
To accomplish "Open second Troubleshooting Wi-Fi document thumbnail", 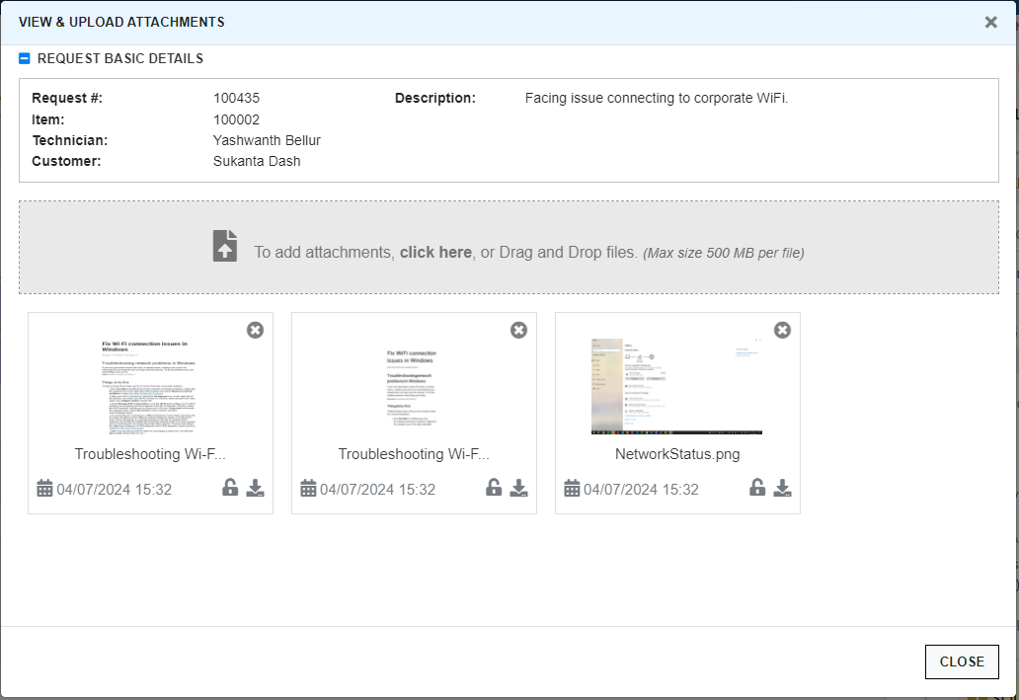I will pos(413,386).
